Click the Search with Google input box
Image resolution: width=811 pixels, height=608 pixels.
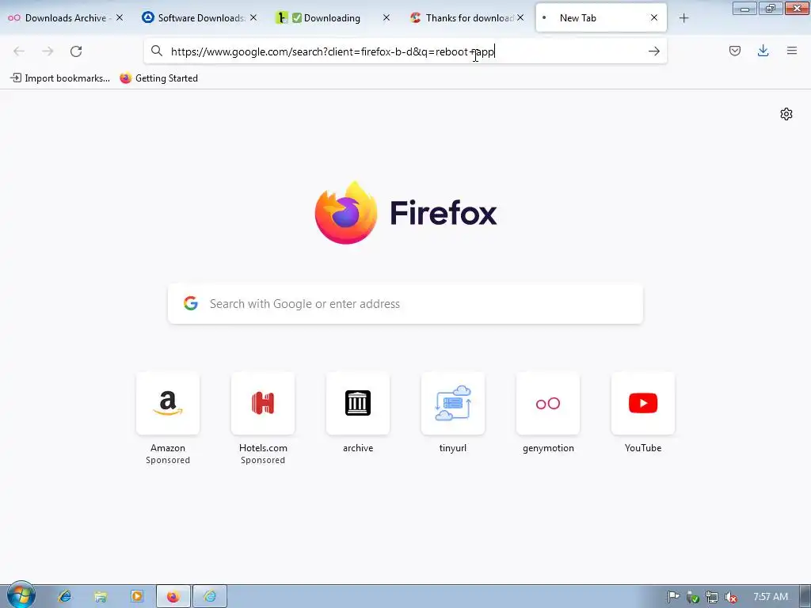pyautogui.click(x=405, y=303)
